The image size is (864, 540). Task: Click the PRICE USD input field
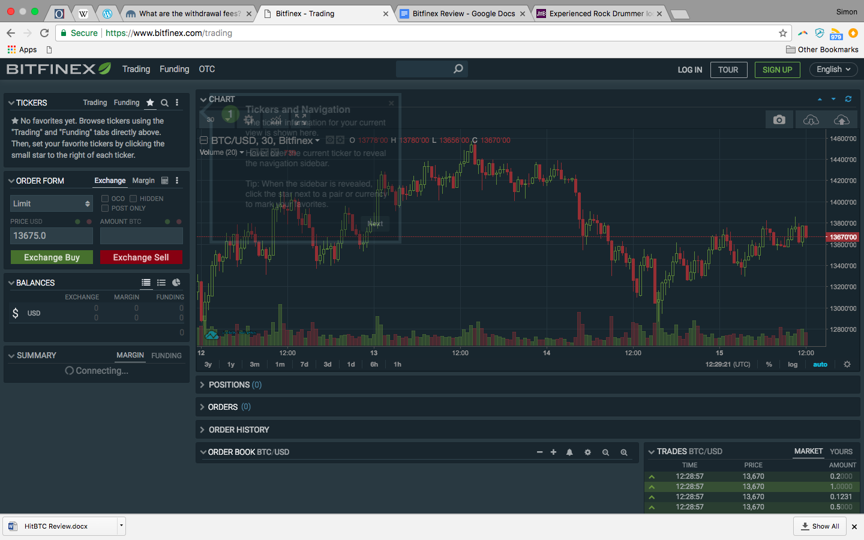52,236
